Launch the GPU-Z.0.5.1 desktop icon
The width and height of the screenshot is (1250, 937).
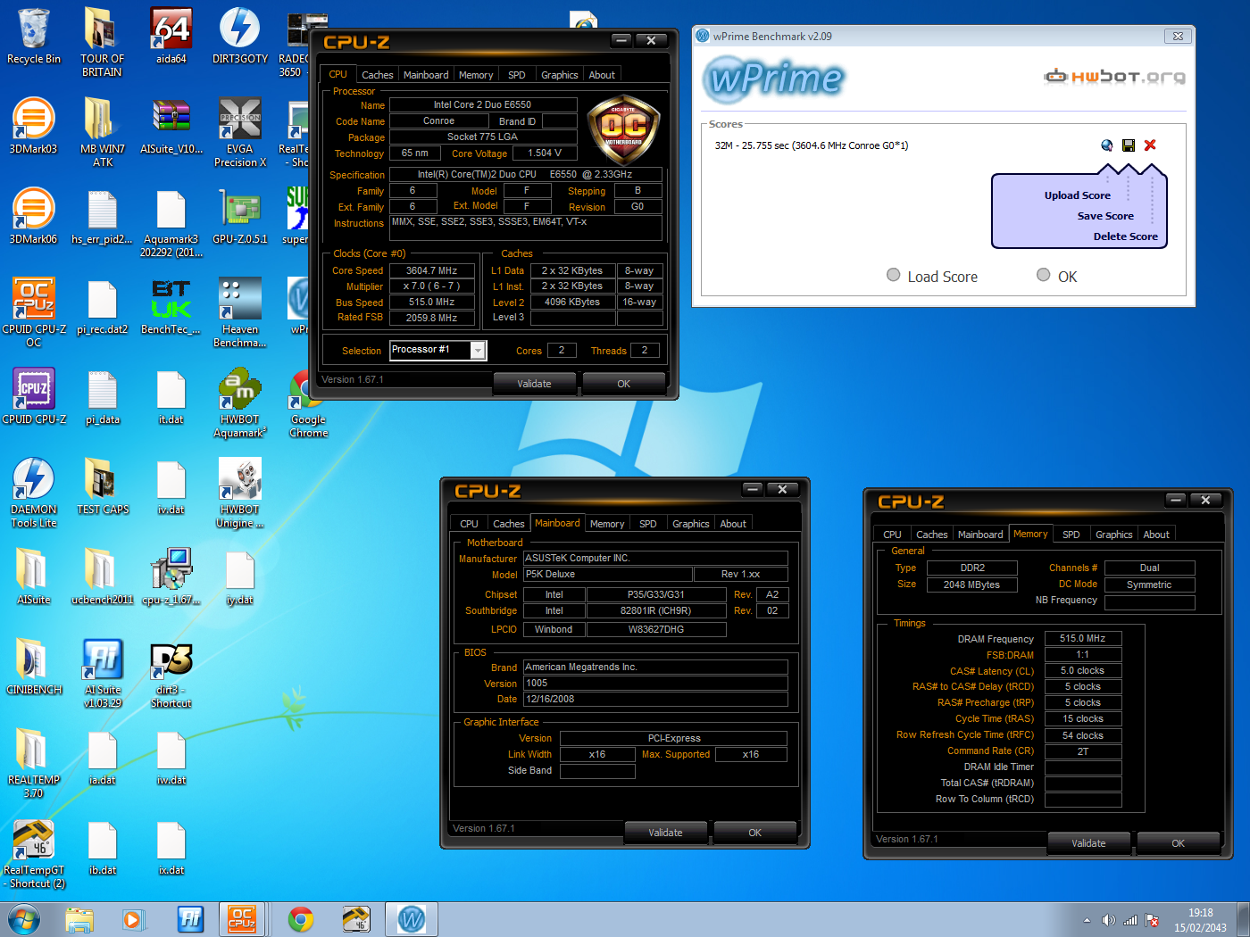coord(240,217)
